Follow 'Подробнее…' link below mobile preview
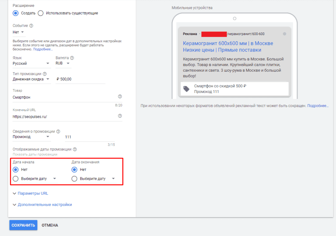The image size is (336, 236). [x=318, y=106]
